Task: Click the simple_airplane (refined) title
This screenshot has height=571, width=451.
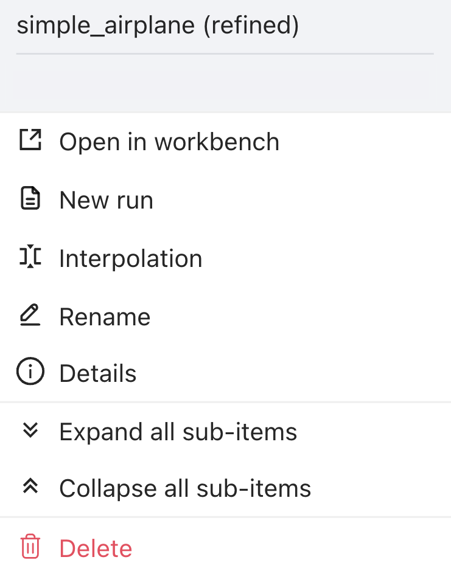Action: coord(158,26)
